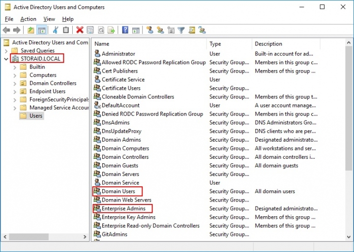The height and width of the screenshot is (252, 354).
Task: Select the DefaultAccount disabled user icon
Action: point(97,105)
